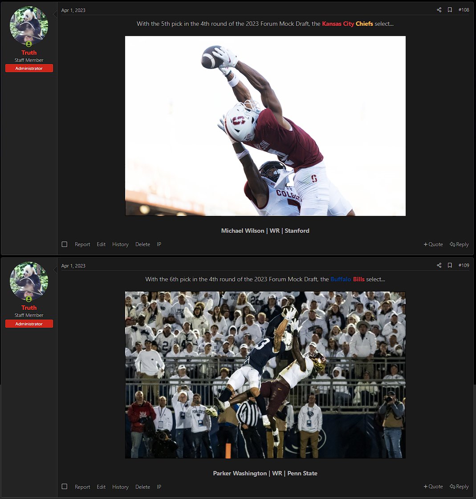
Task: Reply to the Michael Wilson post
Action: click(x=459, y=244)
